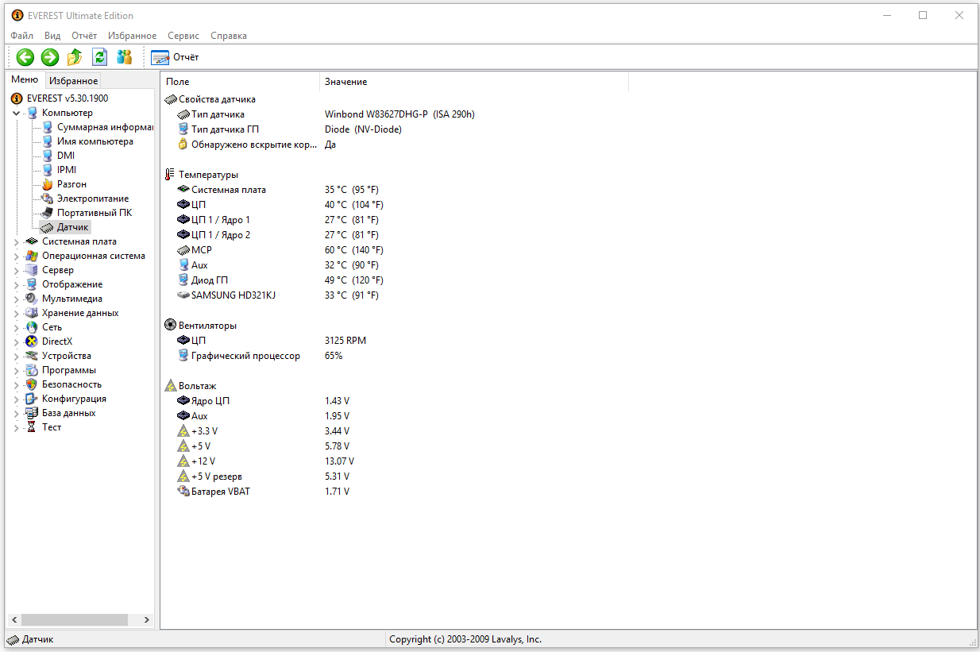This screenshot has height=652, width=980.
Task: Click the Вольтаж warning section icon
Action: (x=171, y=386)
